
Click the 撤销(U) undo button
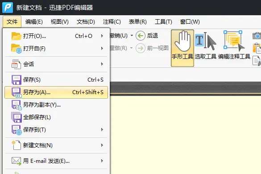coord(119,36)
